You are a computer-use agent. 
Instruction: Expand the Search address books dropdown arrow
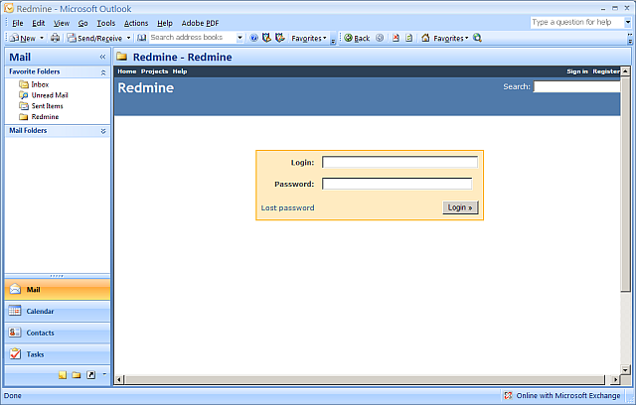pyautogui.click(x=240, y=38)
